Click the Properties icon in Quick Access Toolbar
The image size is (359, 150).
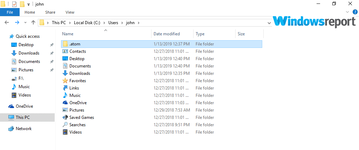[x=14, y=4]
